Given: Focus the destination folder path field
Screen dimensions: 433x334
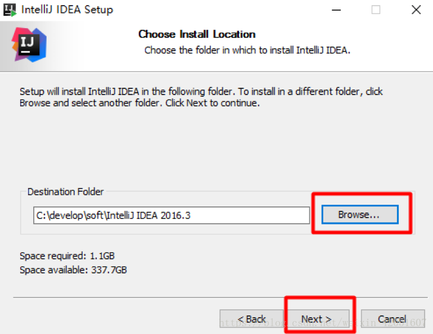Looking at the screenshot, I should tap(171, 215).
